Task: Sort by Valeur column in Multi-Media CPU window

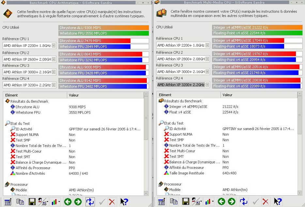Action: click(x=259, y=95)
